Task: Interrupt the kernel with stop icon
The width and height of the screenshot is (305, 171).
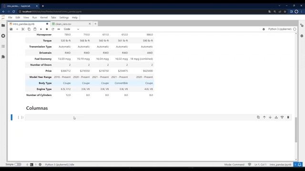Action: click(47, 29)
